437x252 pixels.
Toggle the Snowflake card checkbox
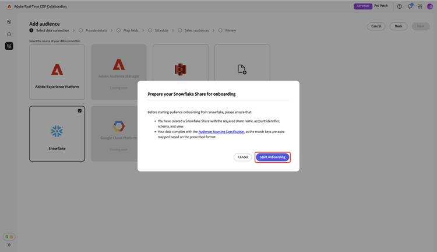pos(80,111)
